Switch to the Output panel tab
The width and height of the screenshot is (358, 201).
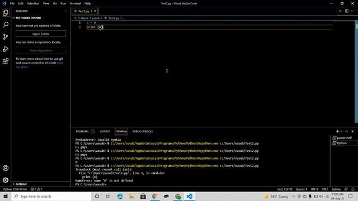(105, 132)
